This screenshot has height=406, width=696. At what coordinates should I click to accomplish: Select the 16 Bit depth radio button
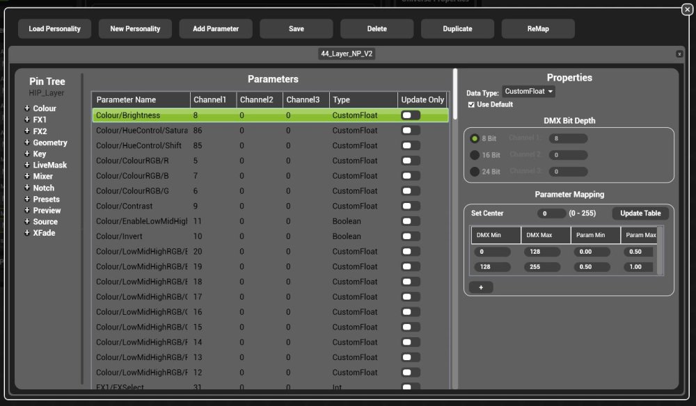tap(475, 155)
